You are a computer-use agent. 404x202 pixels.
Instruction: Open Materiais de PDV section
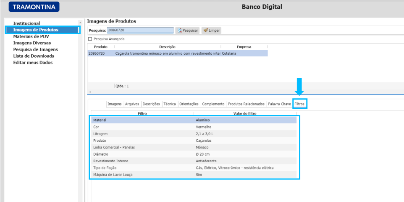click(31, 36)
